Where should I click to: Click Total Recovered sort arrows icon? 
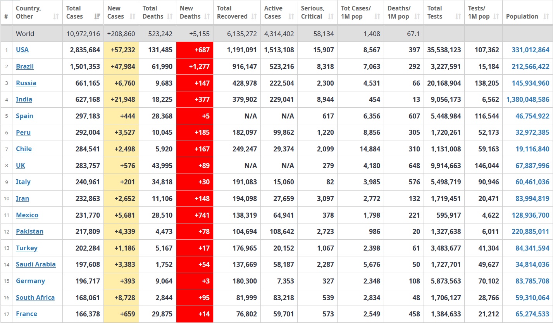tap(254, 17)
